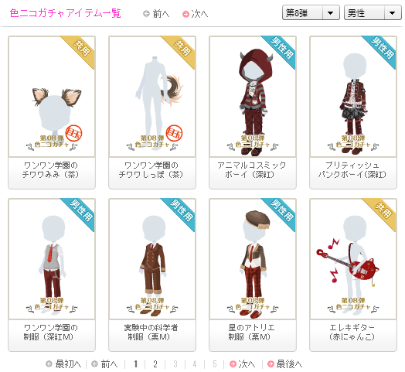Open the 男性 gender dropdown
Image resolution: width=405 pixels, height=372 pixels.
373,12
